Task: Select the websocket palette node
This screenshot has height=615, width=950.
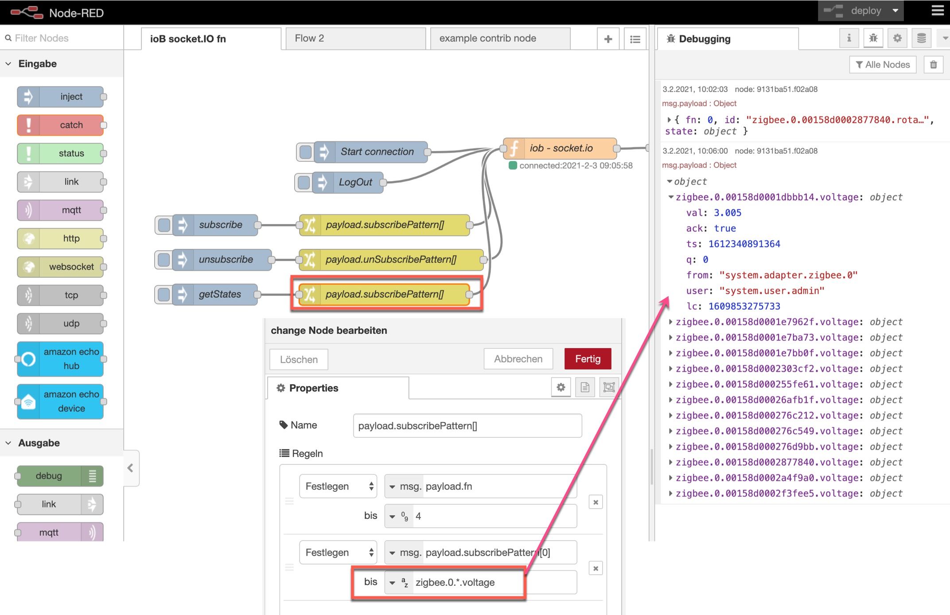Action: pos(61,267)
